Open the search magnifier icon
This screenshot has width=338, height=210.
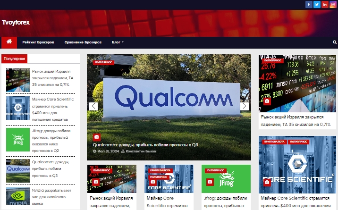pyautogui.click(x=335, y=42)
